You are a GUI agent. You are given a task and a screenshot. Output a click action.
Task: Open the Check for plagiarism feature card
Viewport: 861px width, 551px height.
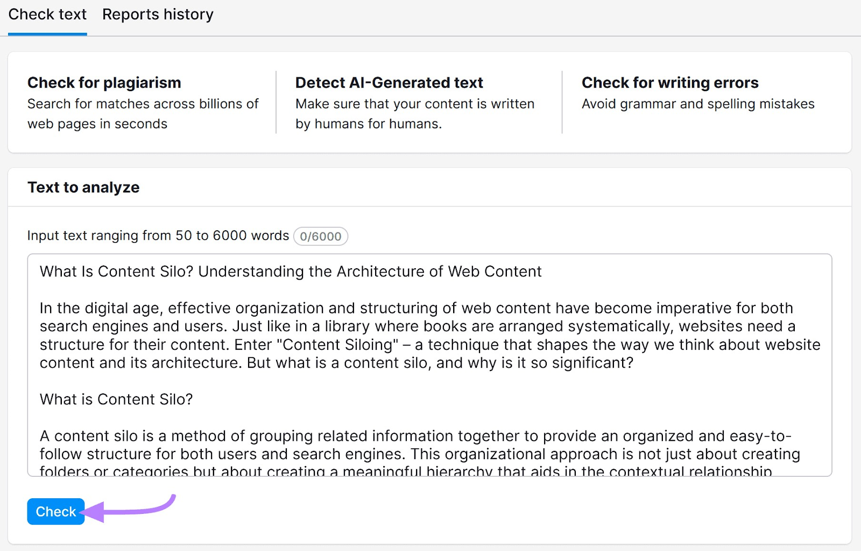(104, 82)
